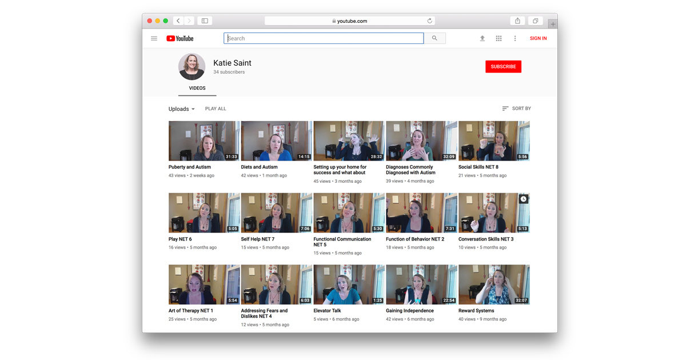Open Play NET 6 video thumbnail
The height and width of the screenshot is (360, 686).
[x=204, y=213]
